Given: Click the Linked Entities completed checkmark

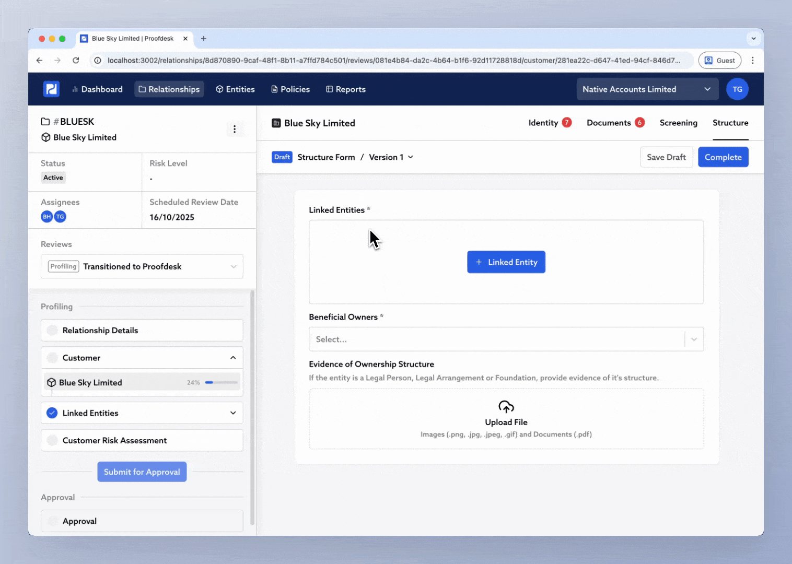Looking at the screenshot, I should pos(52,413).
